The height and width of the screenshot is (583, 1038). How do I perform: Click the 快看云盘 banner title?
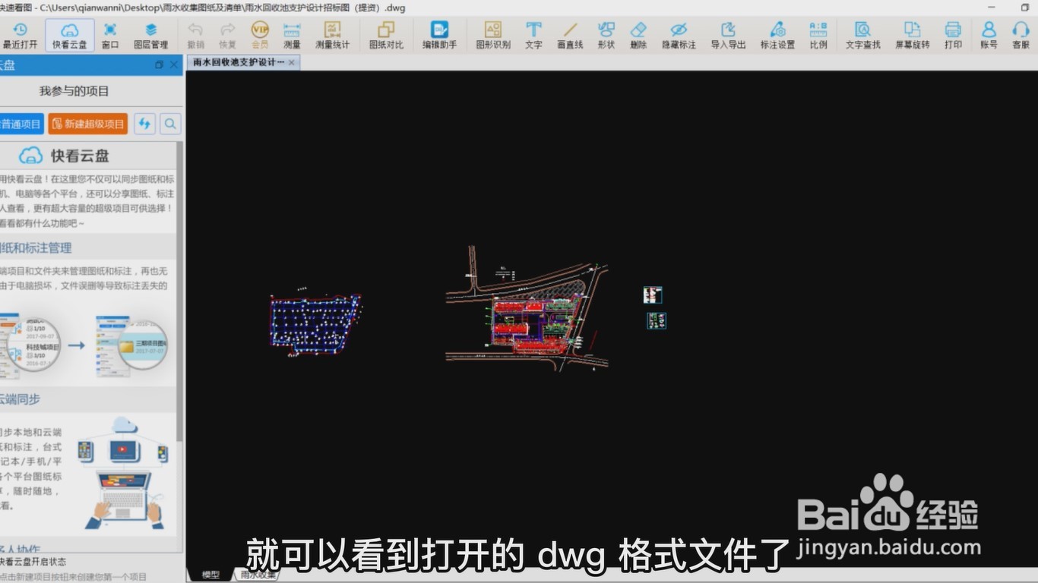pos(80,156)
